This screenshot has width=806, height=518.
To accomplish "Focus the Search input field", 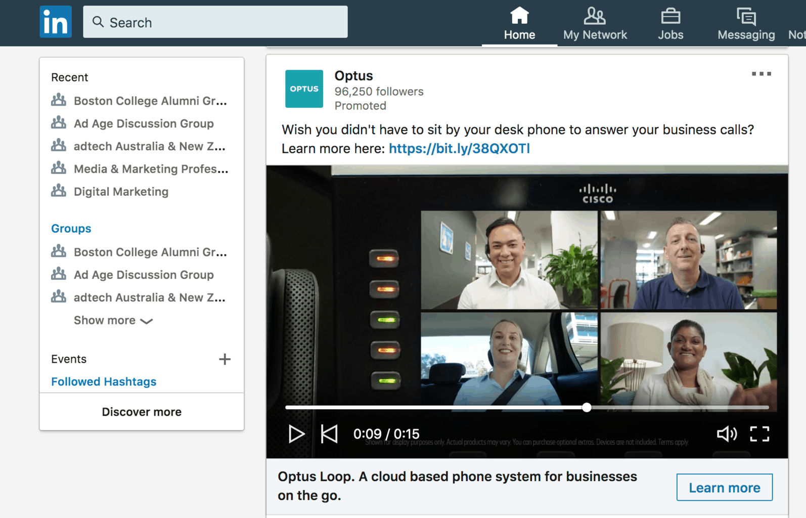I will coord(215,22).
